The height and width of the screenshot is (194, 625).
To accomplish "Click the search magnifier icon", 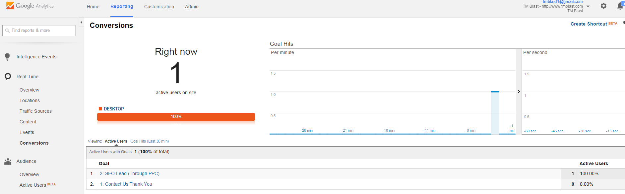I will [7, 31].
